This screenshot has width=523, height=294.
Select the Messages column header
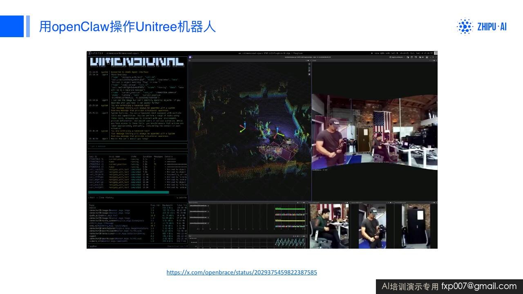(157, 156)
